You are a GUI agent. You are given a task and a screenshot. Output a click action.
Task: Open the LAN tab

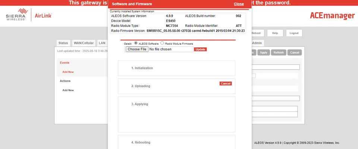tap(102, 43)
